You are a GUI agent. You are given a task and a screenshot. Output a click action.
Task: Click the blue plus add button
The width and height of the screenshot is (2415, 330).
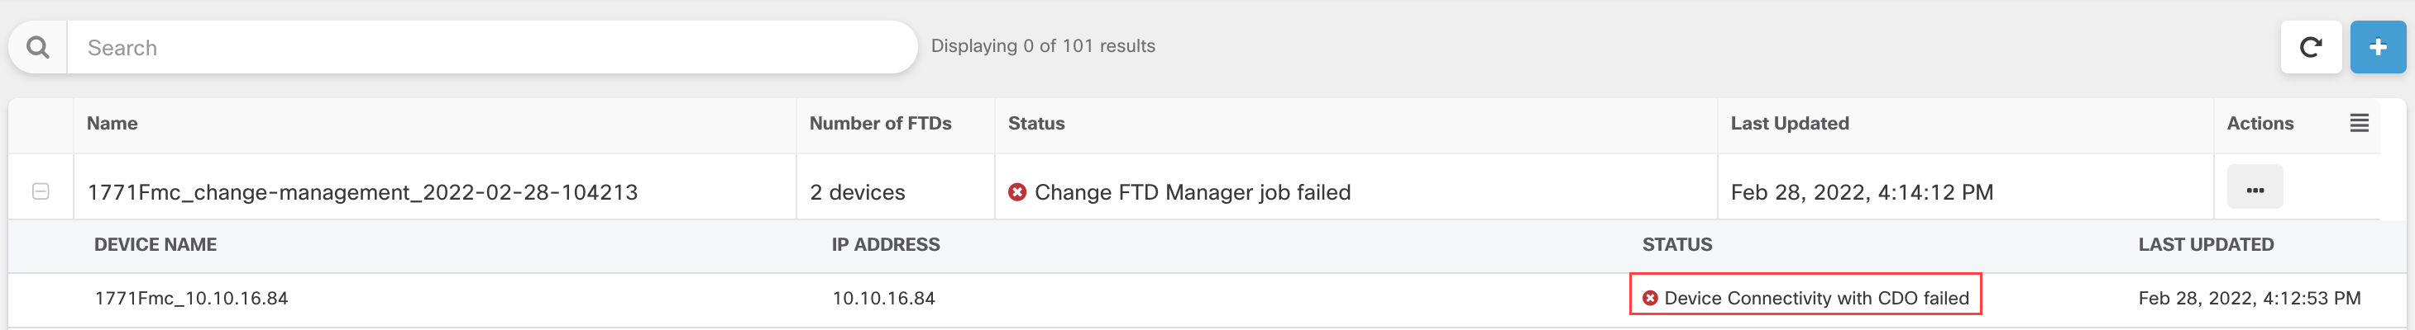[x=2377, y=47]
